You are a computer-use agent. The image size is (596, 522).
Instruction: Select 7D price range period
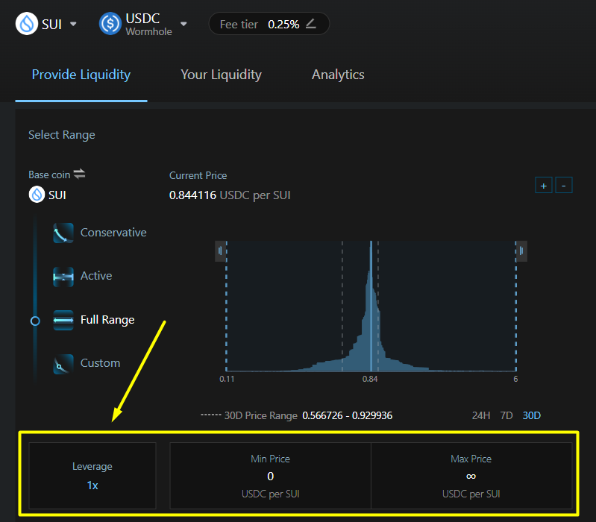(x=506, y=415)
